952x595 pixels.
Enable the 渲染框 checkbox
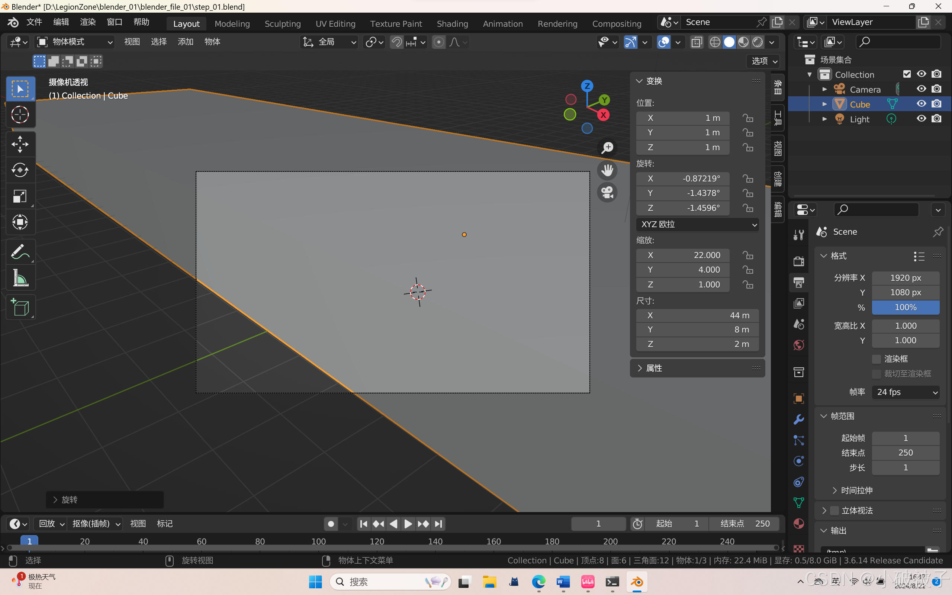[877, 359]
